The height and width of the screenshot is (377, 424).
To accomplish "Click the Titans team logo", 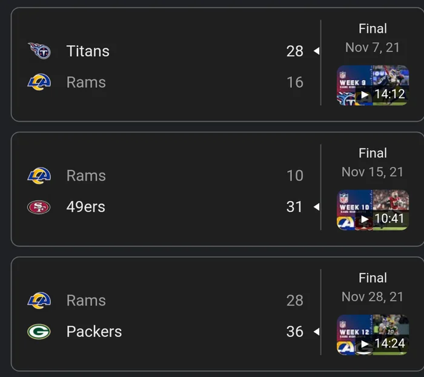I will 39,51.
